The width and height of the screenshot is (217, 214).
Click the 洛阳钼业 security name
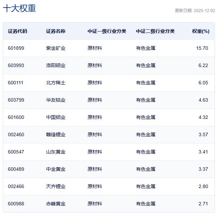[x=56, y=65]
